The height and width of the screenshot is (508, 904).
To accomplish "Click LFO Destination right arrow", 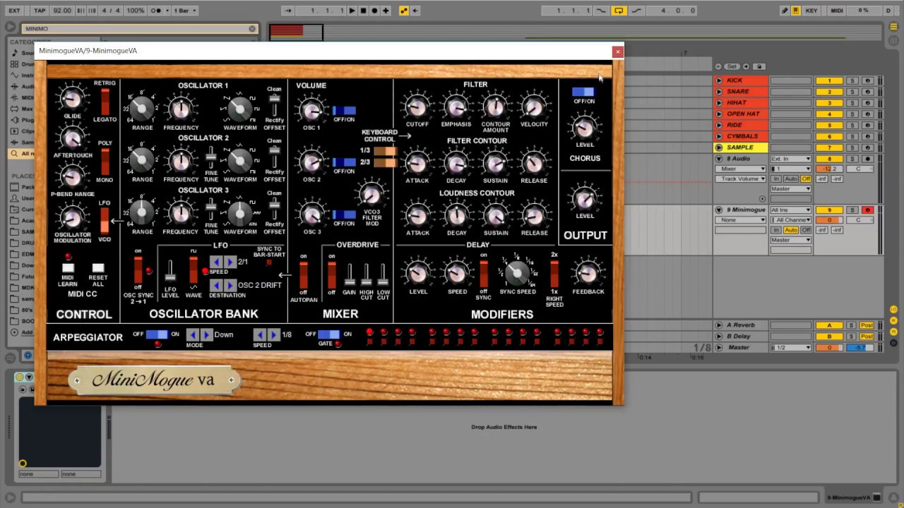I will [x=230, y=285].
